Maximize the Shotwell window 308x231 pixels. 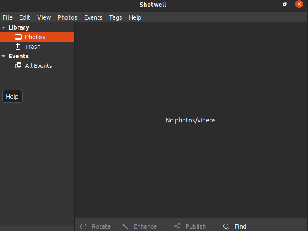285,4
